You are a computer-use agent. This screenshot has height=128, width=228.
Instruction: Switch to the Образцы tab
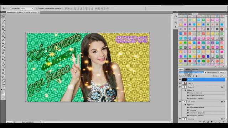click(188, 14)
